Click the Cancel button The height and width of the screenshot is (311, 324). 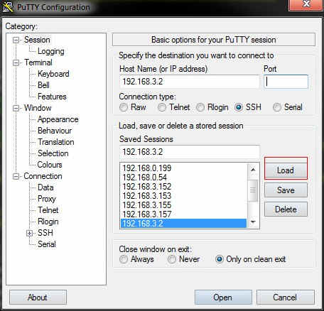[x=285, y=298]
